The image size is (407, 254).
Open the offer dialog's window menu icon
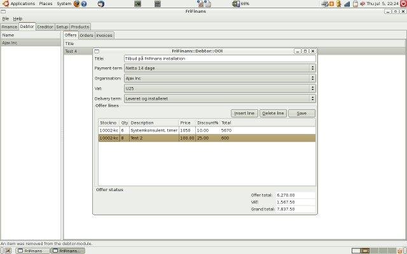tap(97, 51)
